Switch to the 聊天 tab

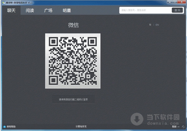[x=11, y=10]
